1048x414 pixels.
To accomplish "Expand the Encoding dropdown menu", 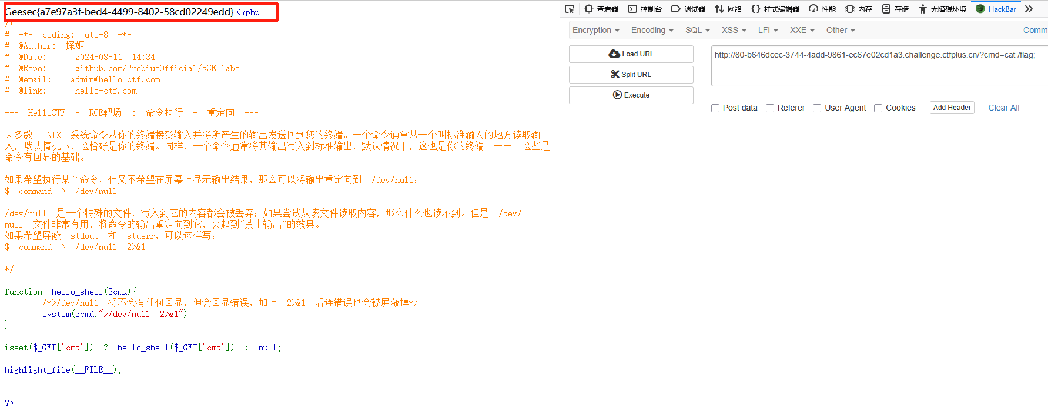I will tap(652, 30).
